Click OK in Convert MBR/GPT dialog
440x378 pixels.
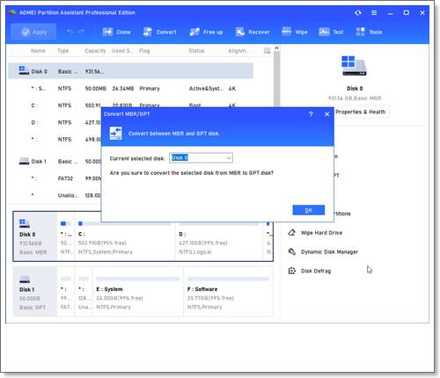click(x=309, y=210)
